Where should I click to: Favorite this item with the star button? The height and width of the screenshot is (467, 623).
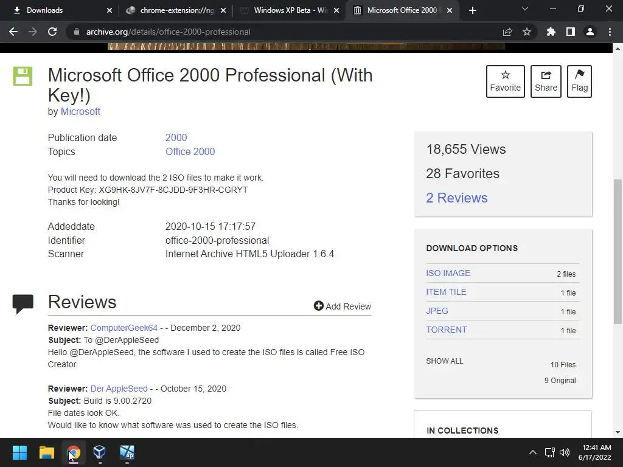[506, 81]
